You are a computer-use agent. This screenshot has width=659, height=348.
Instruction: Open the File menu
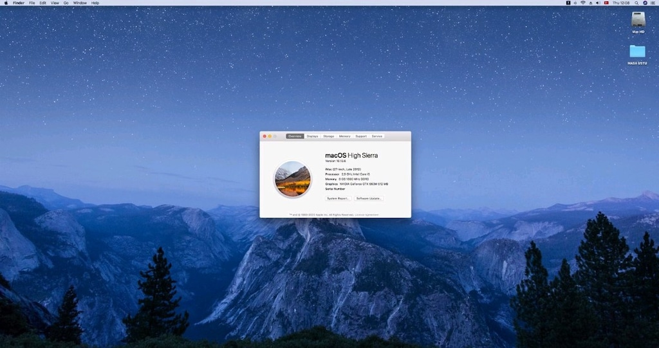click(x=32, y=3)
